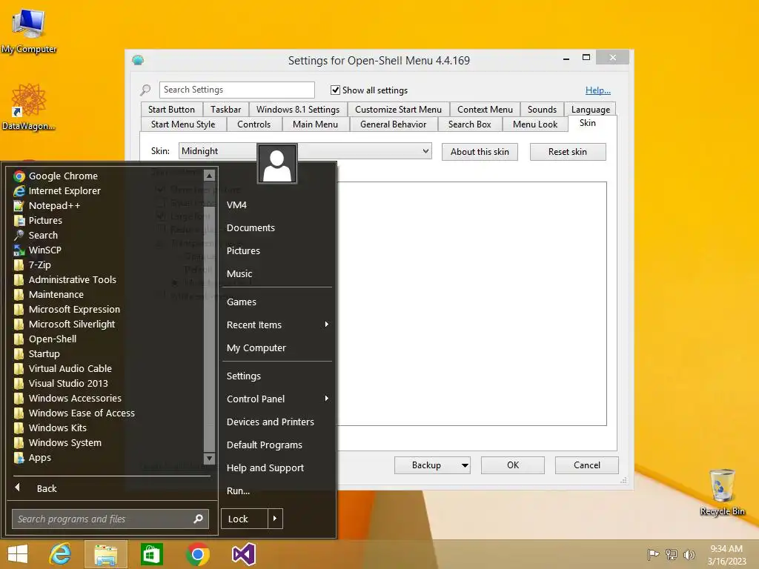Open the Search Box tab
The image size is (759, 569).
469,124
